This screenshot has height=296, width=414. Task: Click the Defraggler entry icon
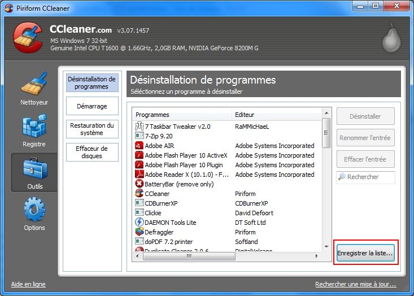pyautogui.click(x=139, y=232)
